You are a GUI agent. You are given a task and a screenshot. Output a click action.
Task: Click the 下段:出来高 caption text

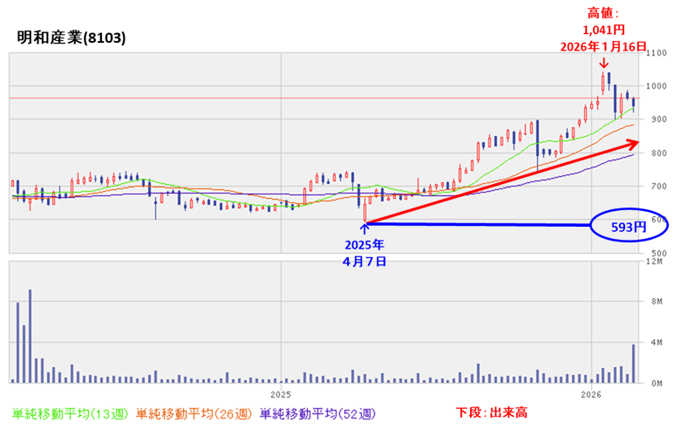[x=492, y=412]
